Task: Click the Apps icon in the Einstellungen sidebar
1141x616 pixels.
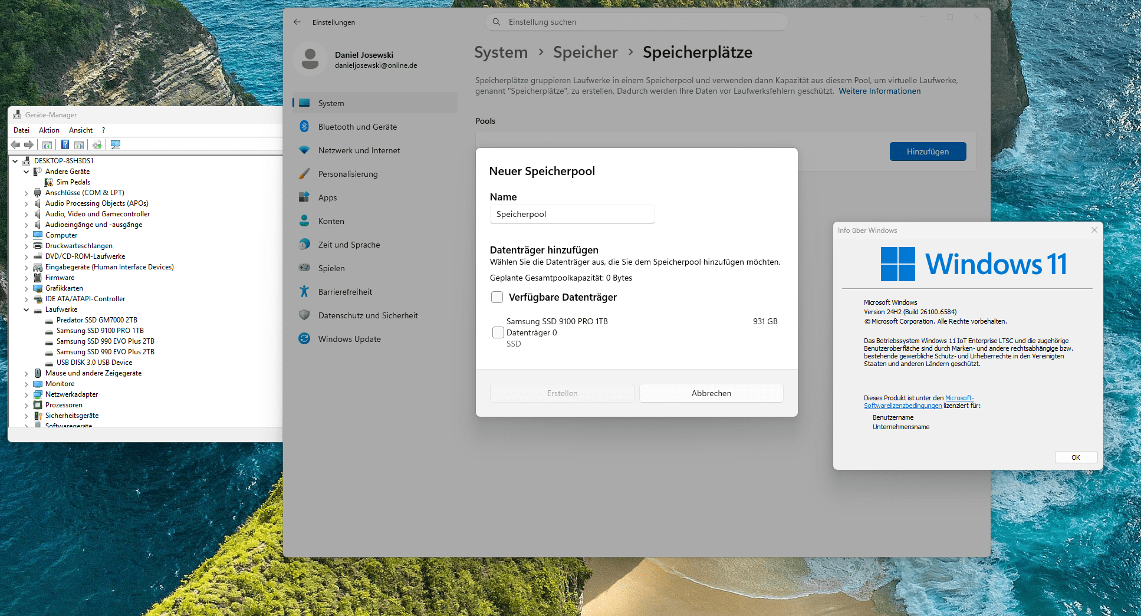Action: pyautogui.click(x=304, y=197)
